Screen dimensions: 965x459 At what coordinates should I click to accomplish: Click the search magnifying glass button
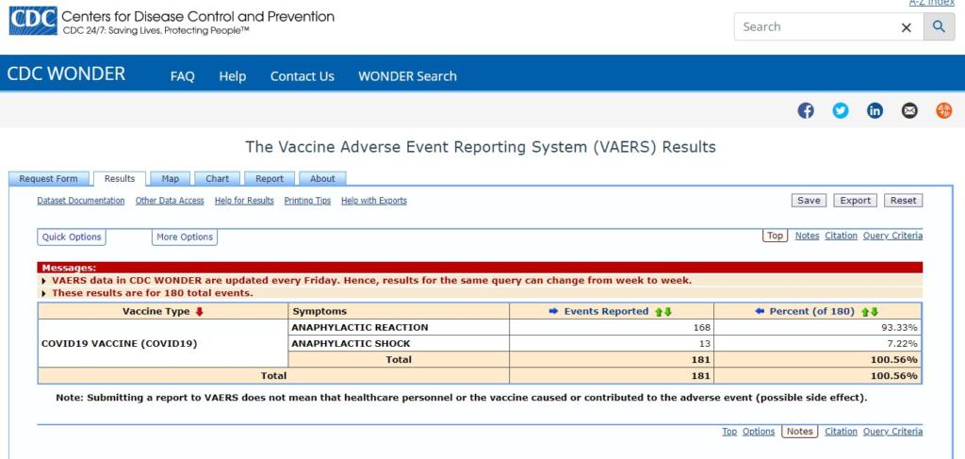point(939,27)
